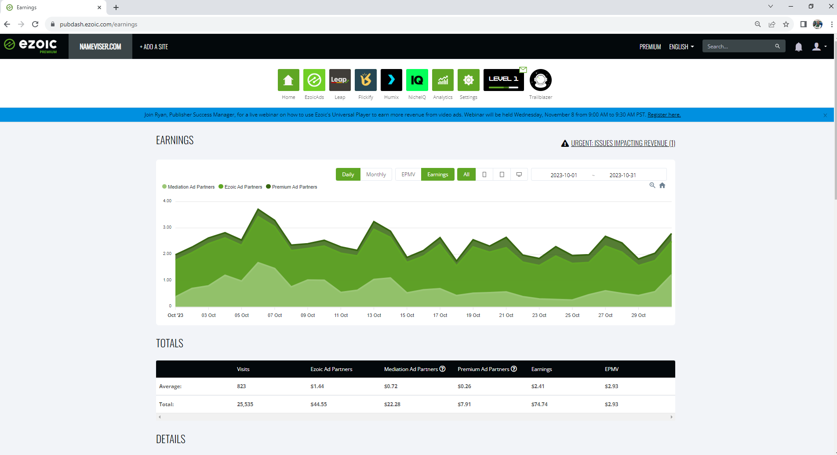Toggle Premium Ad Partners legend series

tap(292, 187)
